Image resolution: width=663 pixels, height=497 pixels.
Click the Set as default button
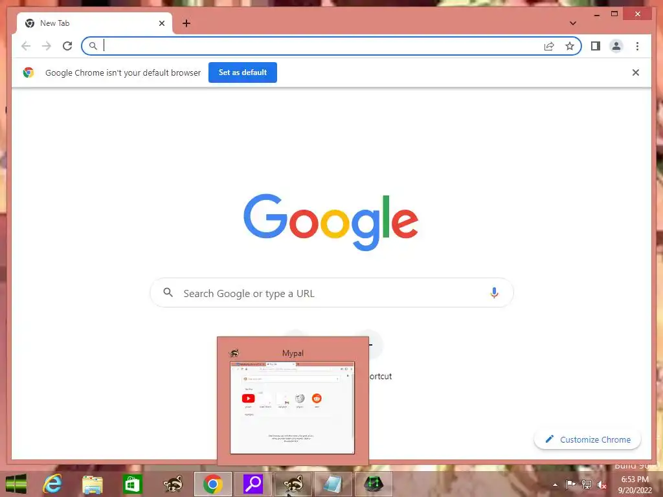click(243, 72)
